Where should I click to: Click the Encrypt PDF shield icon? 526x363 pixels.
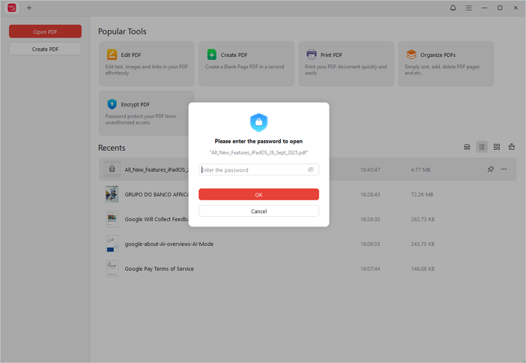click(112, 104)
